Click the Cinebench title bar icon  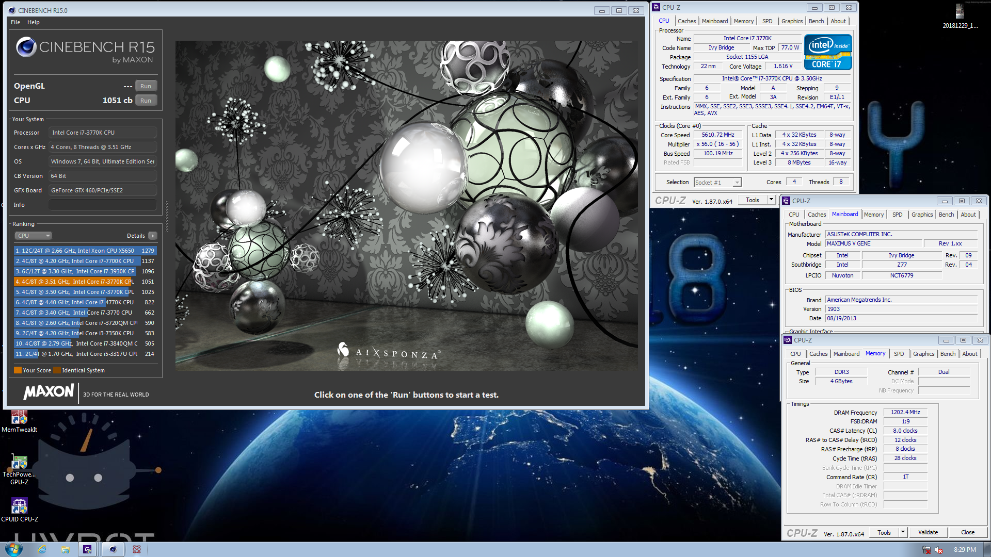click(x=12, y=10)
